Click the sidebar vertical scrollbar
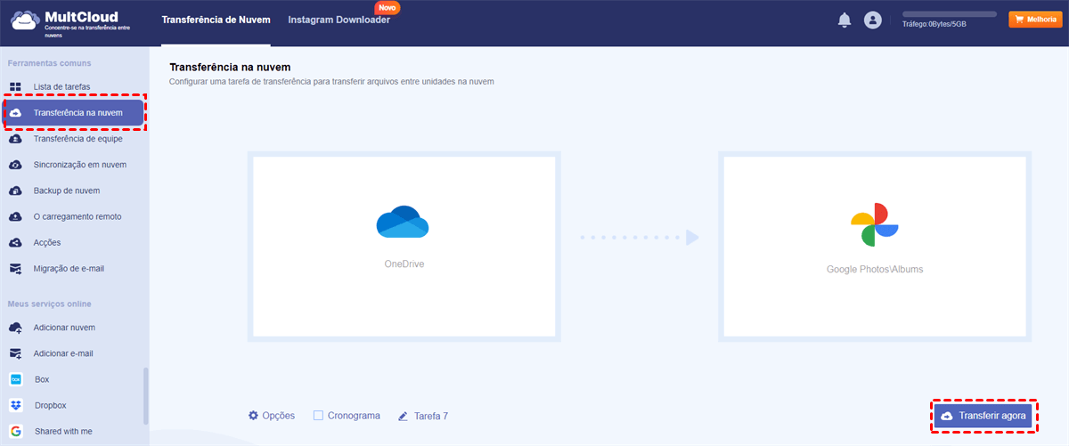This screenshot has width=1069, height=446. (146, 395)
